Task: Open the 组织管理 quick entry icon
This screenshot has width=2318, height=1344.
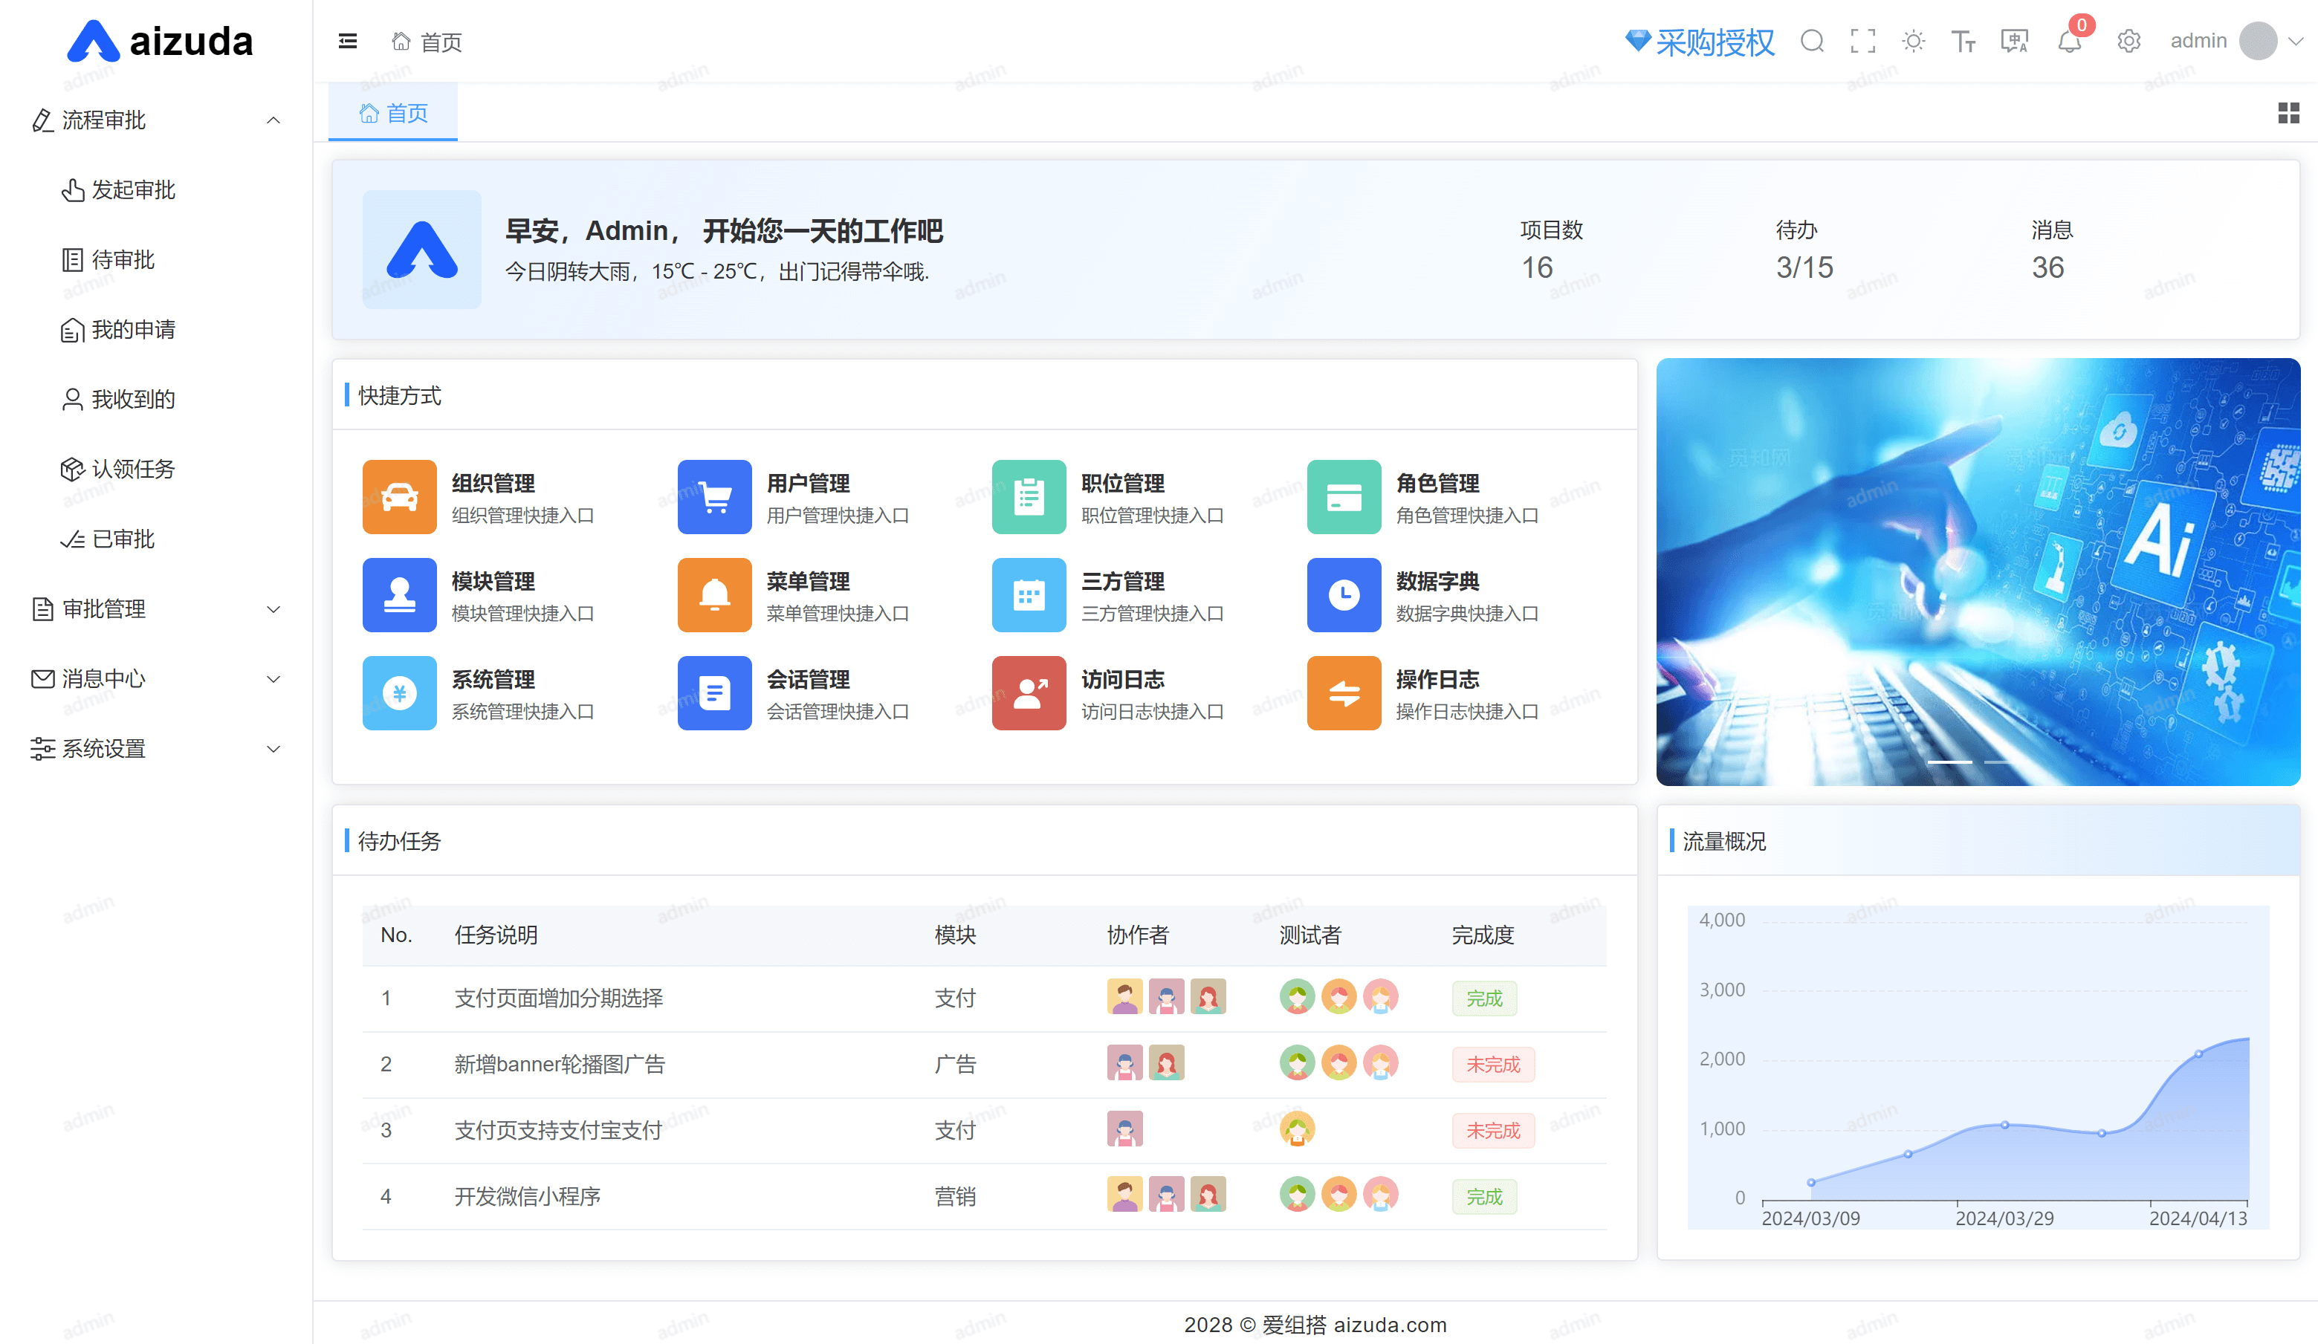Action: coord(398,496)
